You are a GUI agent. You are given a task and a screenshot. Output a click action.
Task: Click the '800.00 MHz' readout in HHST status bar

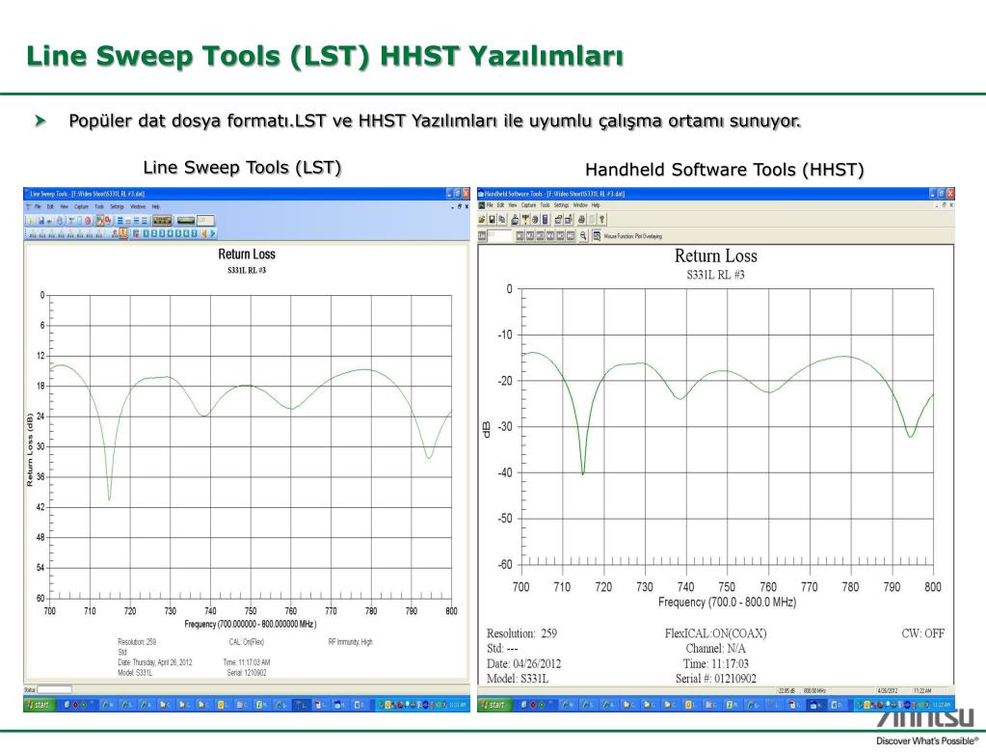pyautogui.click(x=813, y=690)
